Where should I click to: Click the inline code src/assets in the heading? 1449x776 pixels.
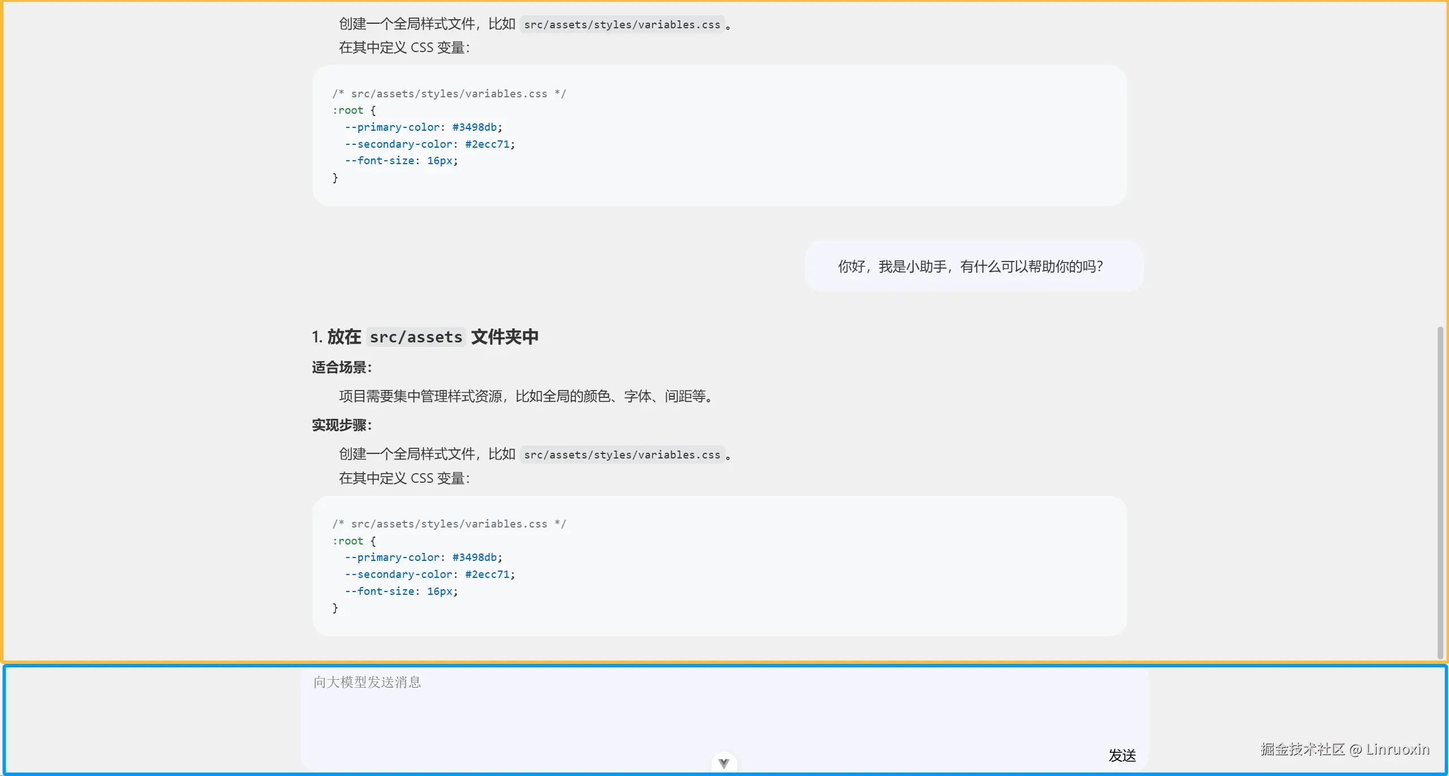coord(416,336)
